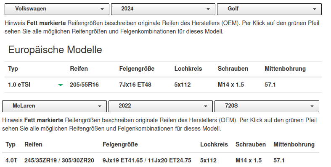
Task: Open the Volkswagen make dropdown
Action: coord(57,9)
